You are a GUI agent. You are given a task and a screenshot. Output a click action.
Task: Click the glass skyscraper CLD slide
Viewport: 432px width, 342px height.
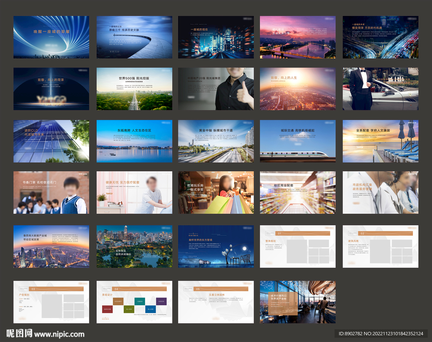tap(51, 141)
